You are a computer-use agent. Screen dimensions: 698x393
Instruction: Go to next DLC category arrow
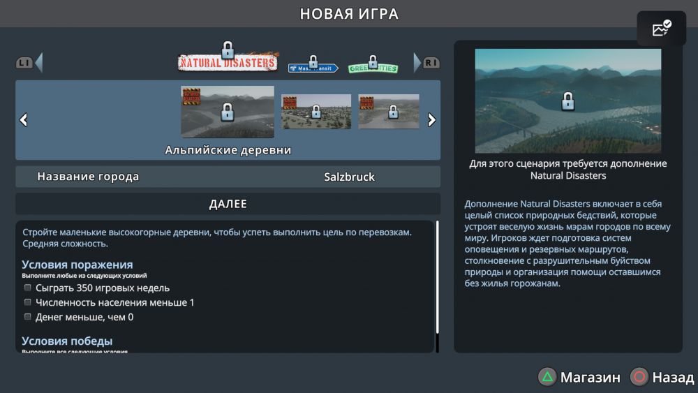(x=417, y=62)
